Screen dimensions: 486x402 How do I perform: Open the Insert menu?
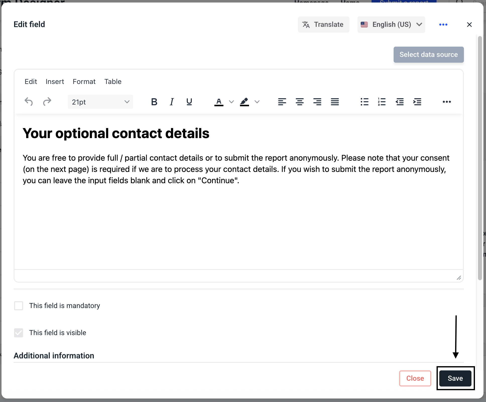[55, 82]
